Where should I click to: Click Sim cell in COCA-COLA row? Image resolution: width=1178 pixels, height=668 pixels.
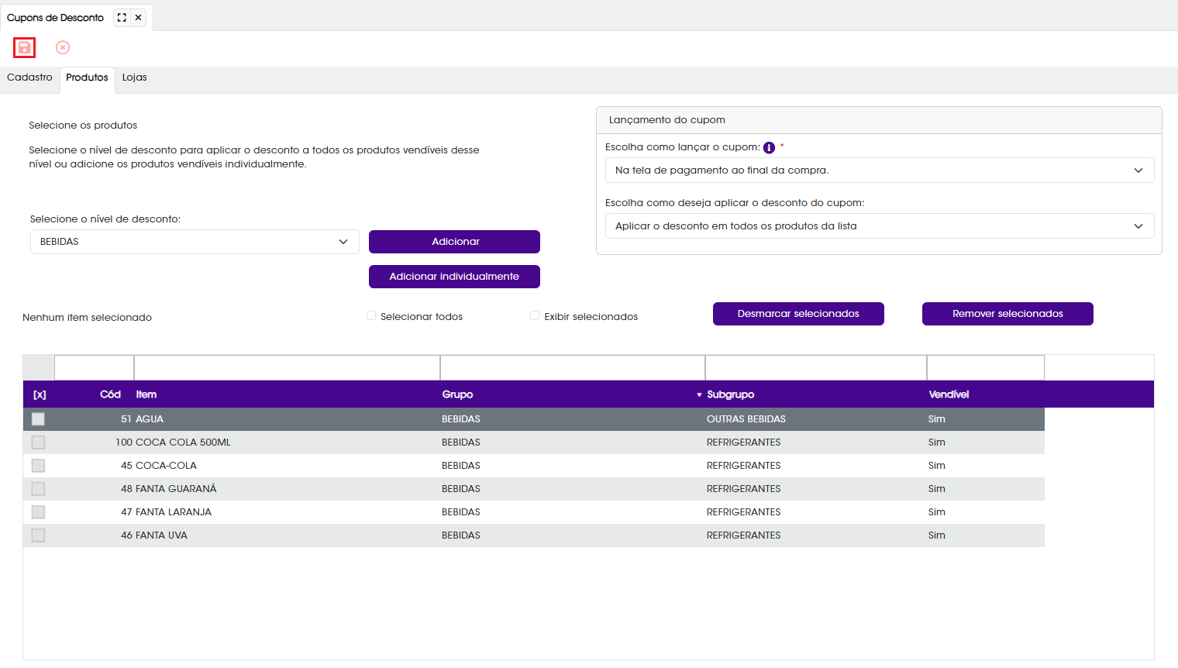937,466
